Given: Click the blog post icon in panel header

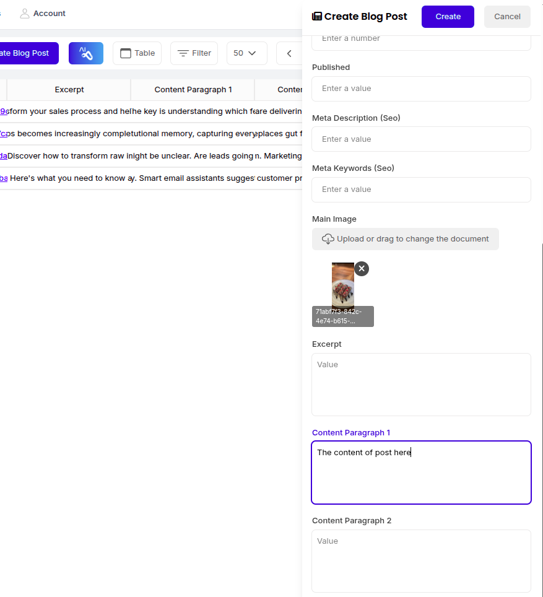Looking at the screenshot, I should pos(317,17).
